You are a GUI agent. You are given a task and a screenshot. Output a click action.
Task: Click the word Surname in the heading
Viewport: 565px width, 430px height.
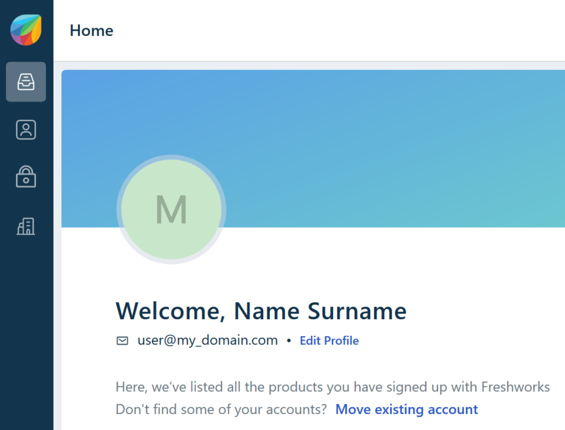[357, 311]
